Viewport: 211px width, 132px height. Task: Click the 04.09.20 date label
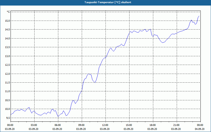click(200, 129)
